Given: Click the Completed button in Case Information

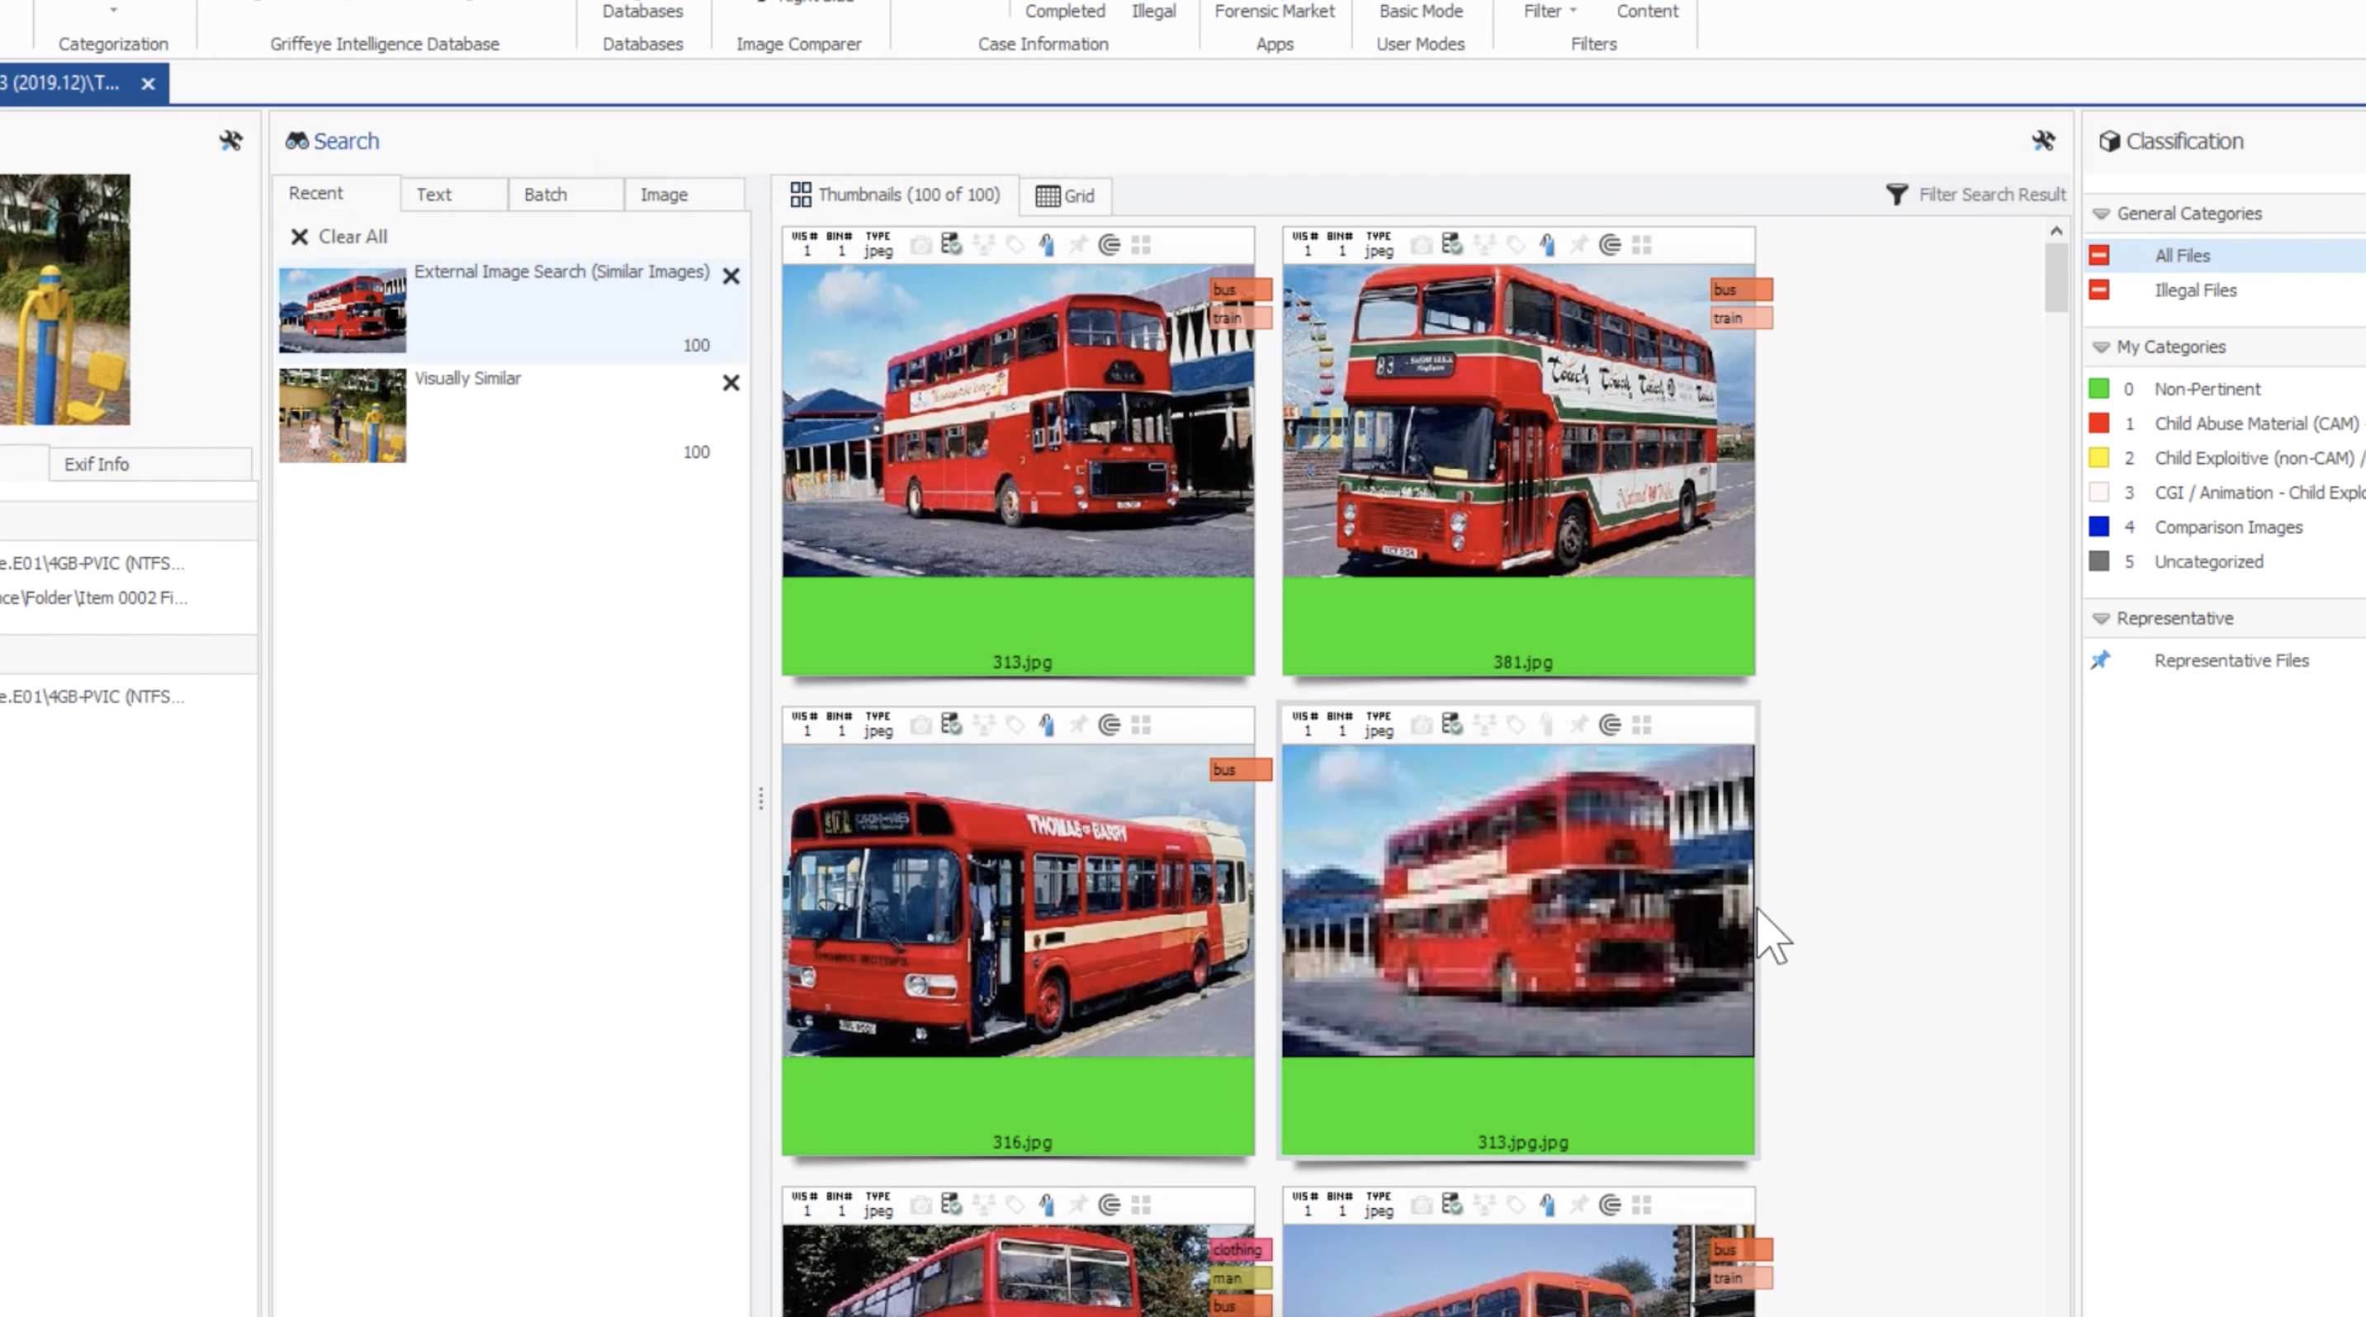Looking at the screenshot, I should 1064,11.
